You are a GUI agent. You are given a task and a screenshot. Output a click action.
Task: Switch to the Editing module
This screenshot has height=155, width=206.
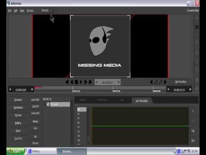18,123
